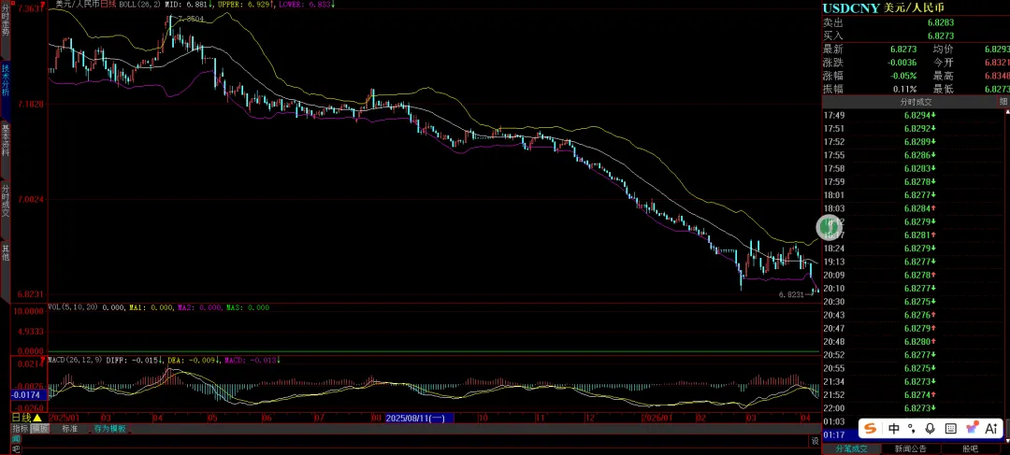Image resolution: width=1010 pixels, height=455 pixels.
Task: Open the soft keyboard icon on the IME bar
Action: (951, 428)
